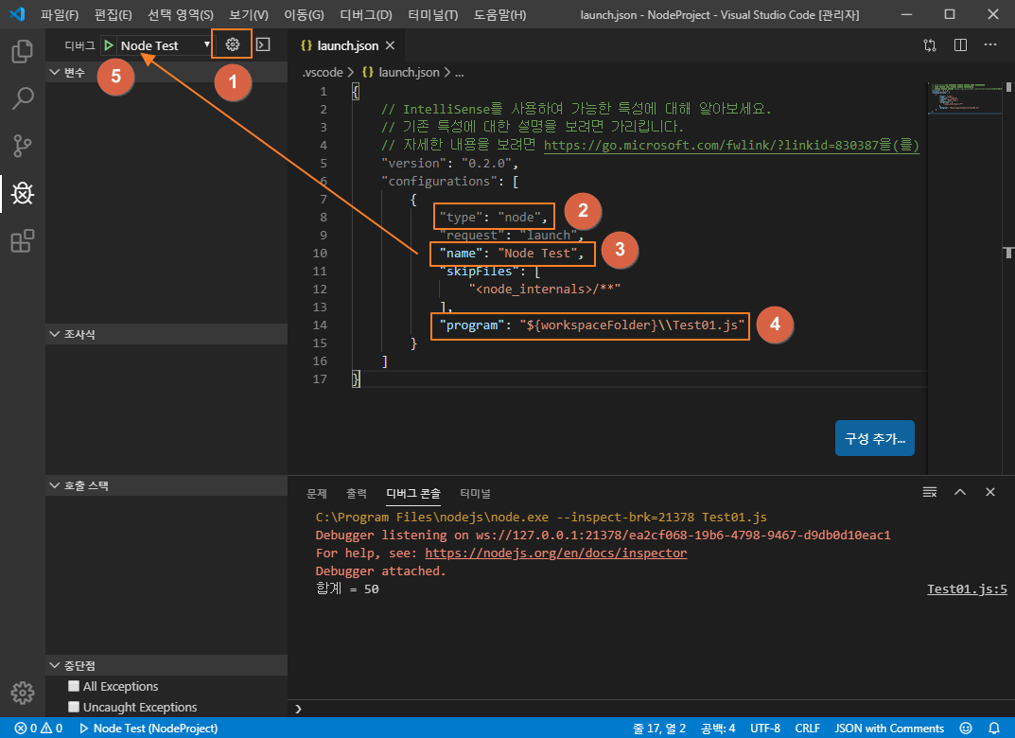Change encoding via UTF-8 in the status bar
The height and width of the screenshot is (738, 1015).
pos(765,729)
